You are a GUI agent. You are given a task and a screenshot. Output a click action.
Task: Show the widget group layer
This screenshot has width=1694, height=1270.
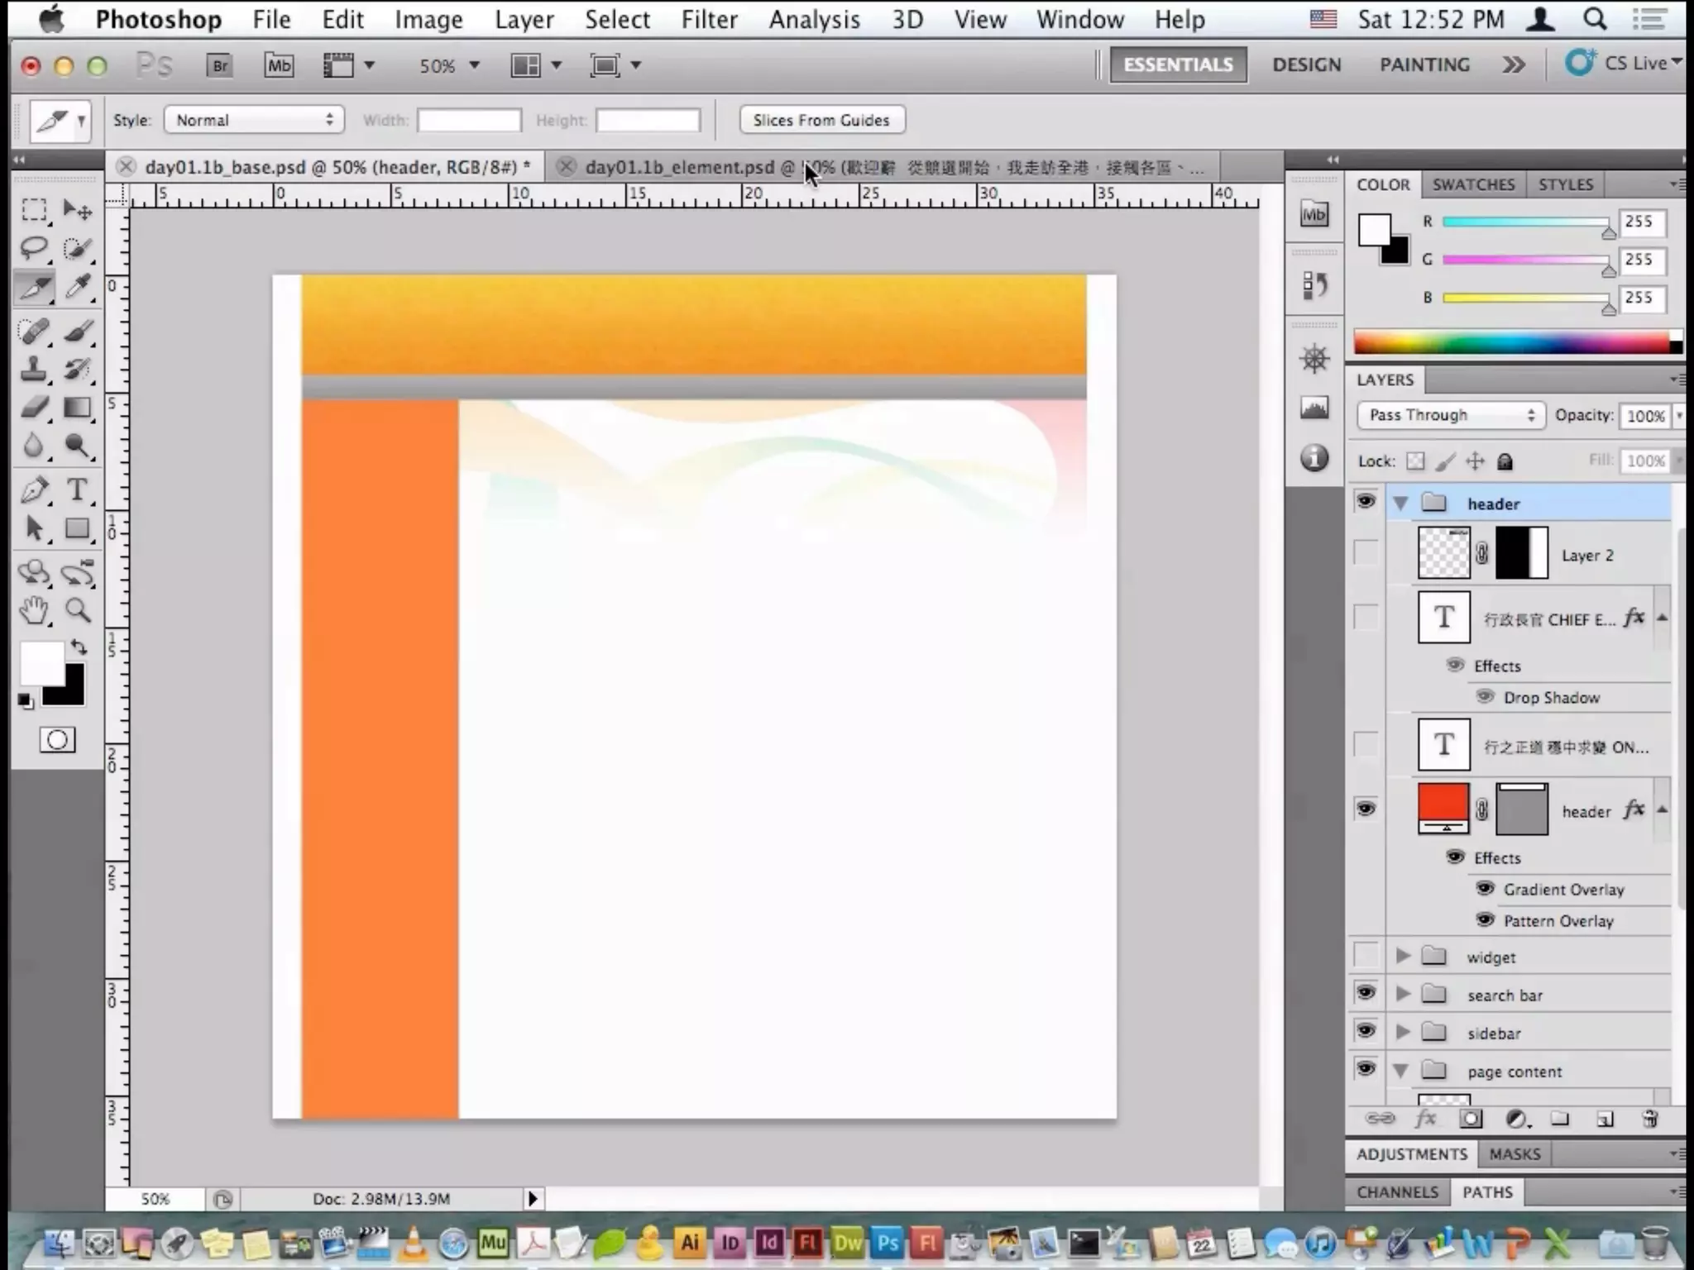(x=1366, y=956)
